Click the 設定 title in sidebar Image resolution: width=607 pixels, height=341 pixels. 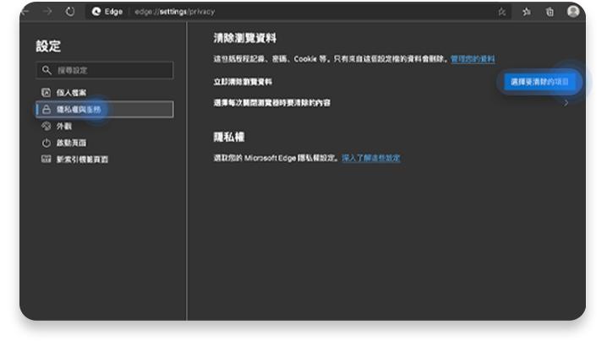pyautogui.click(x=48, y=46)
